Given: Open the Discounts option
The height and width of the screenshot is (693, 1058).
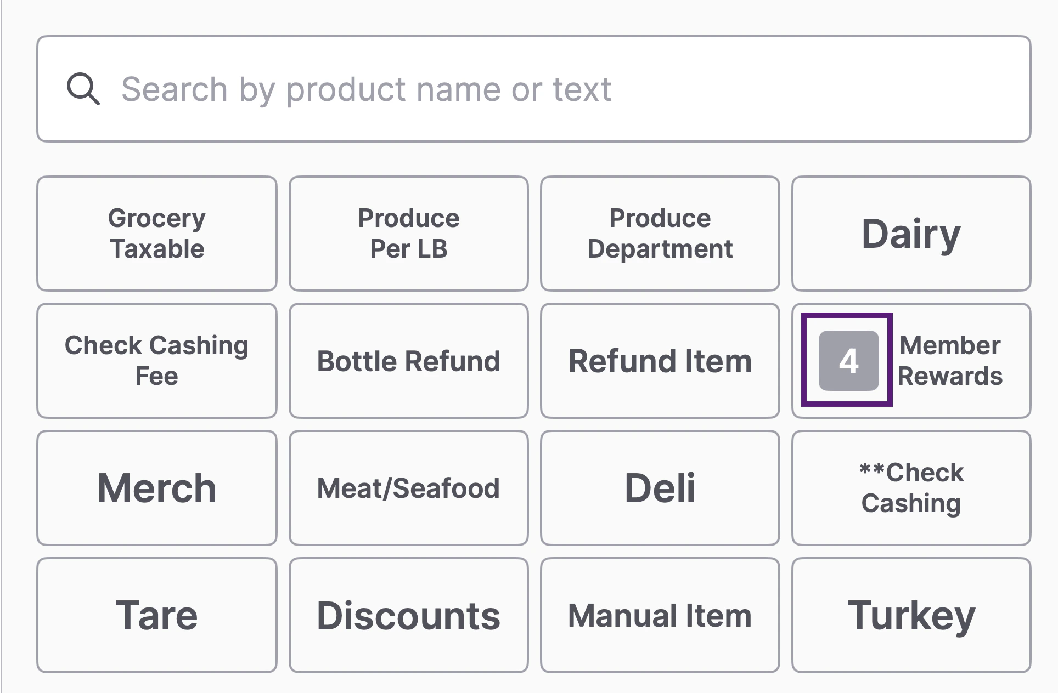Looking at the screenshot, I should [x=408, y=615].
